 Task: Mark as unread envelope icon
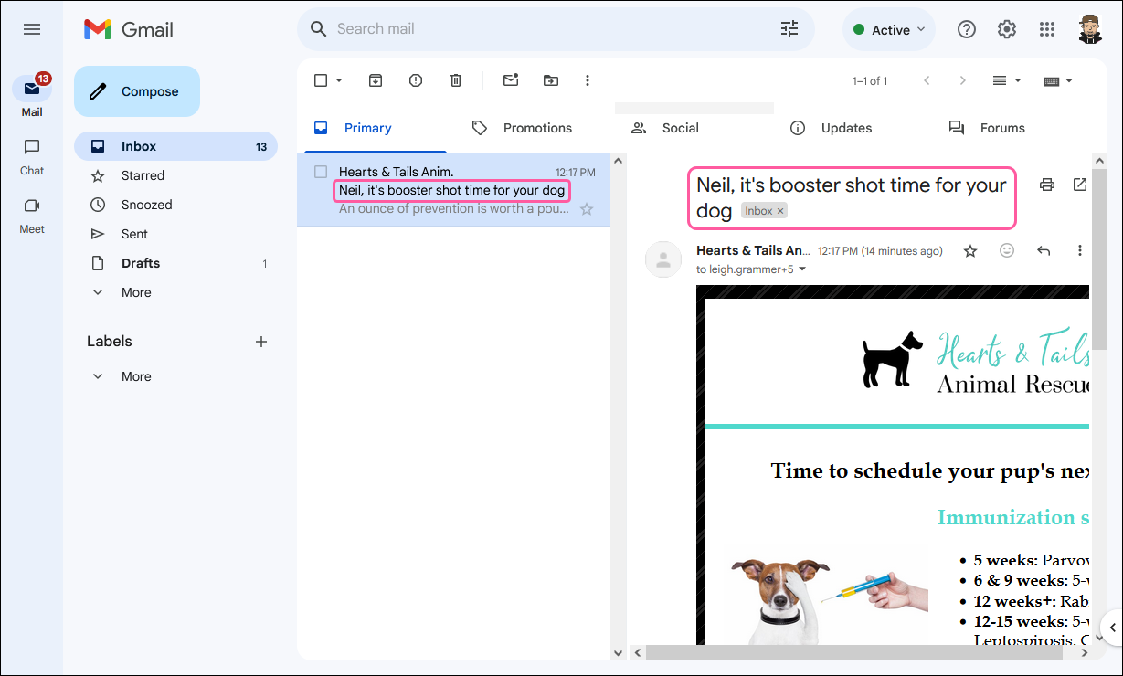(511, 80)
